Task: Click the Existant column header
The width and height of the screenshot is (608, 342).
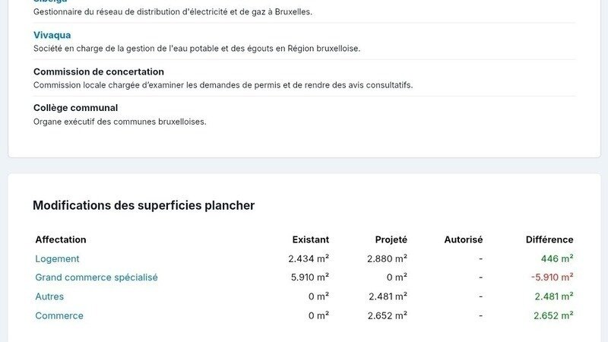Action: tap(310, 239)
